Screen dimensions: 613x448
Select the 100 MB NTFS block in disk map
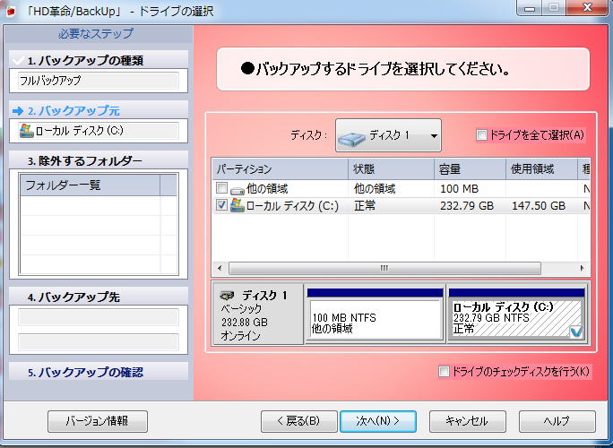375,321
